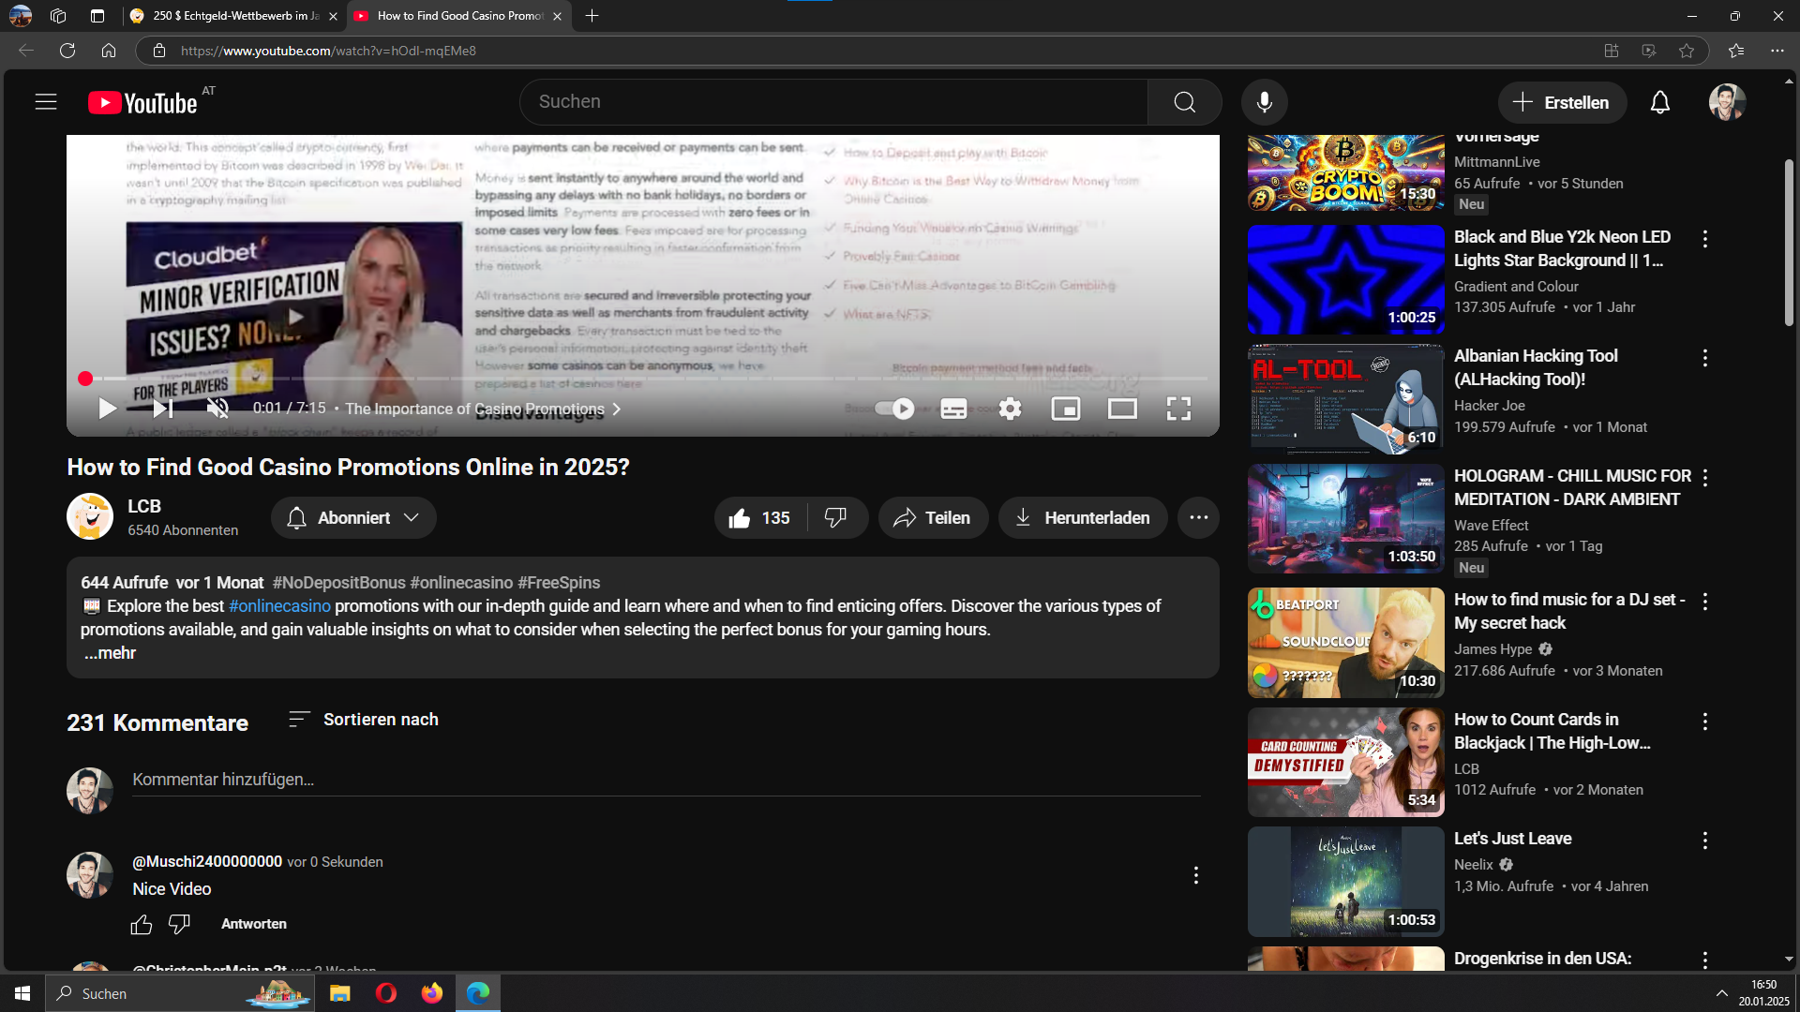Viewport: 1800px width, 1012px height.
Task: Switch to miniplayer mode
Action: pyautogui.click(x=1066, y=409)
